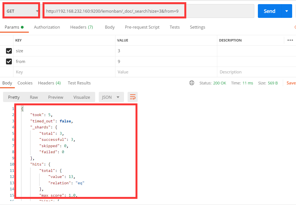Click the globe network icon

pyautogui.click(x=192, y=83)
